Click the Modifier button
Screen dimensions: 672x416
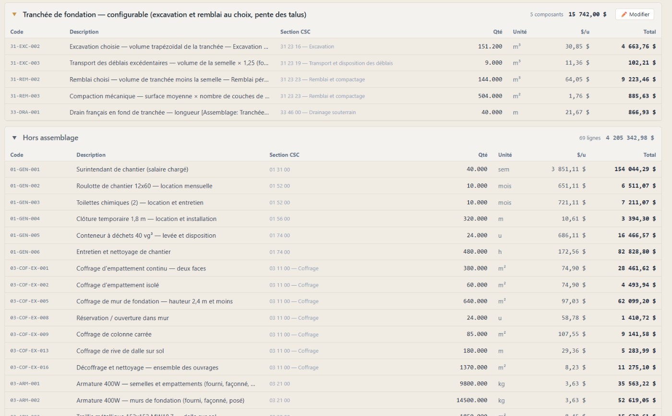635,14
